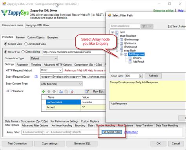Click Accept header name cell
This screenshot has width=186, height=150.
(x=64, y=107)
